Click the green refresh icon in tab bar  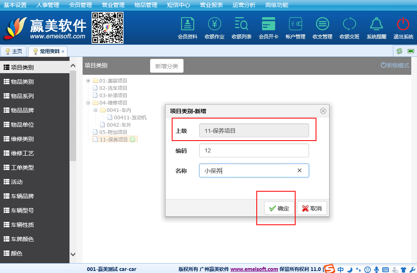[x=399, y=51]
